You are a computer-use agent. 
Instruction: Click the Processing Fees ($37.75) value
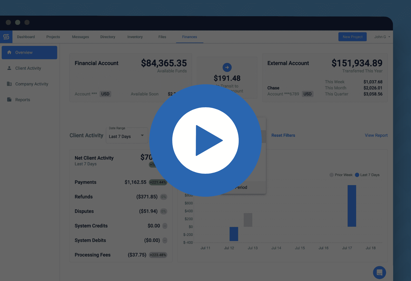[x=137, y=255]
